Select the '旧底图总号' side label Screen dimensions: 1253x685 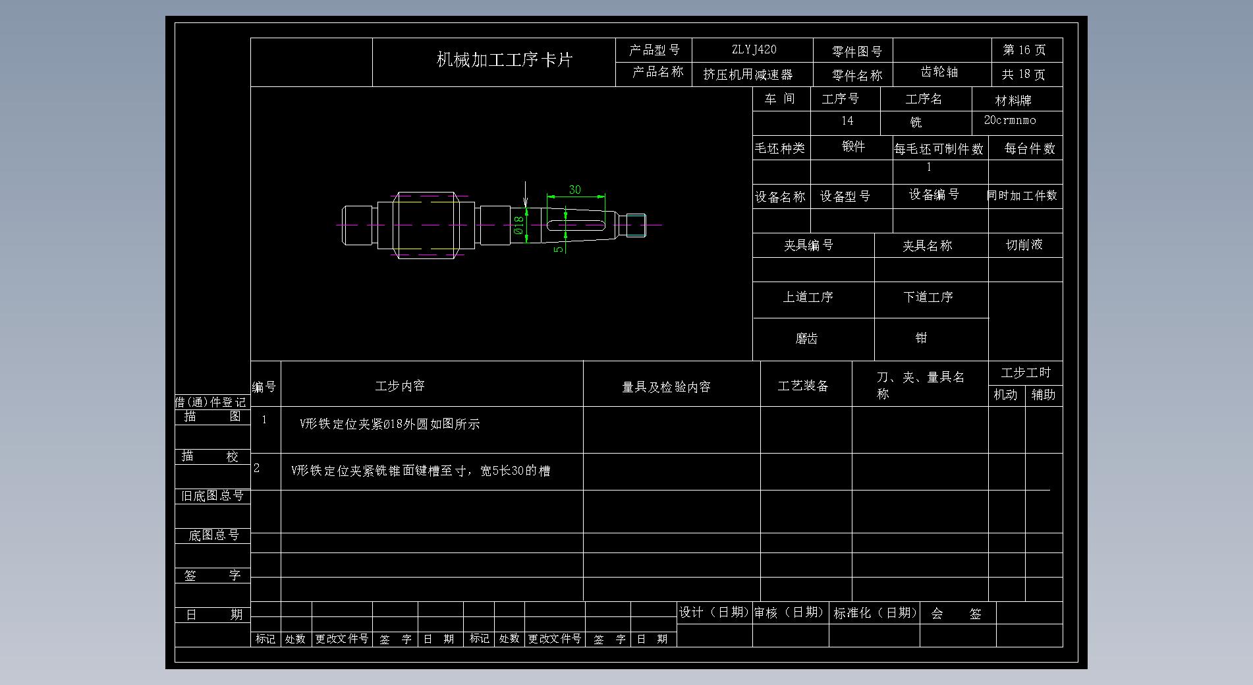point(213,496)
